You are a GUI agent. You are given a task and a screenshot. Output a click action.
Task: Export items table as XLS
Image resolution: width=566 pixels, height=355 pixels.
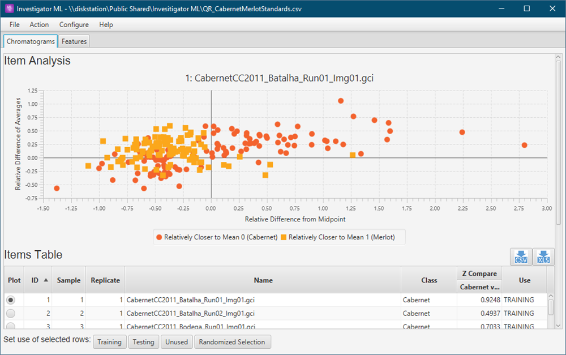pos(543,256)
